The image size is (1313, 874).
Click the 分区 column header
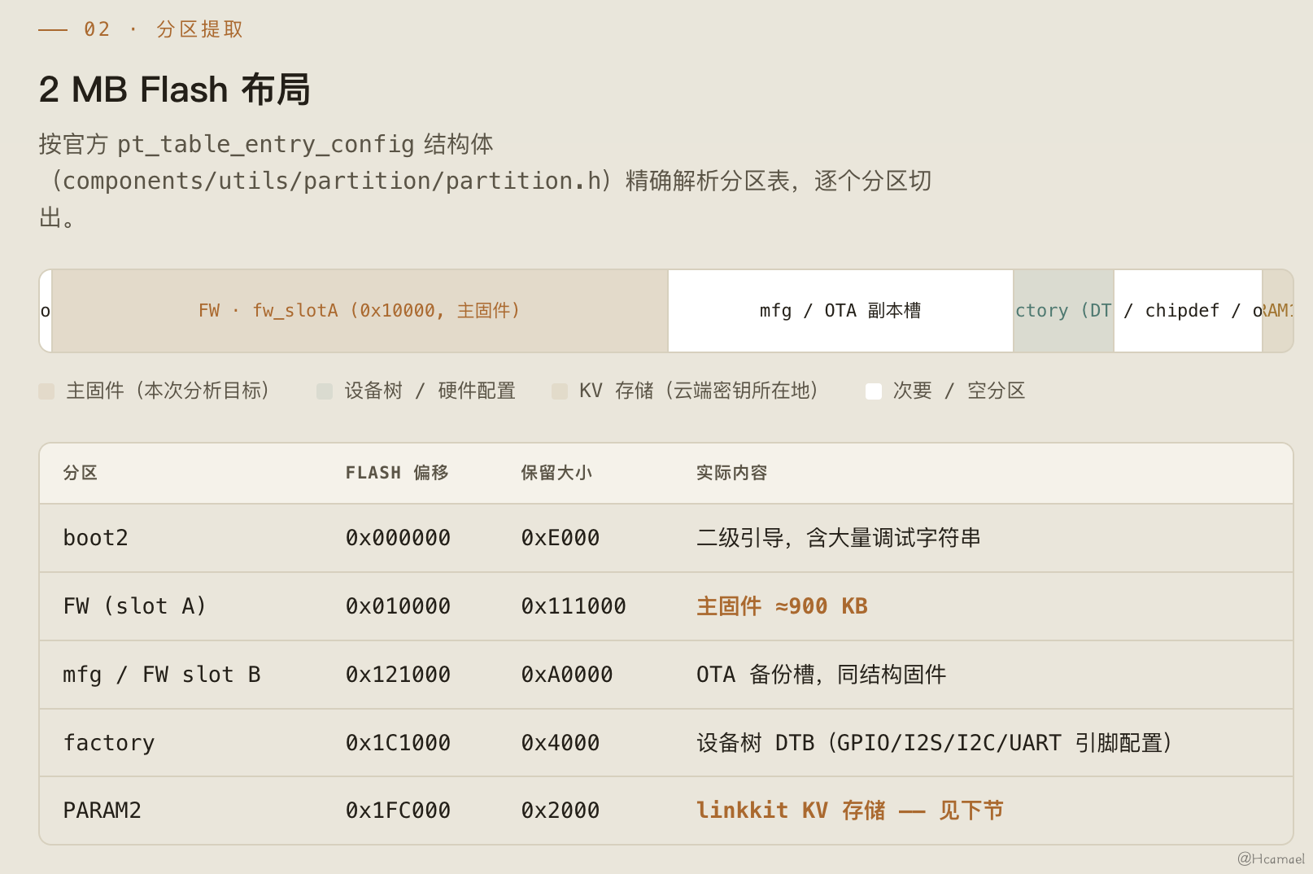click(x=81, y=473)
